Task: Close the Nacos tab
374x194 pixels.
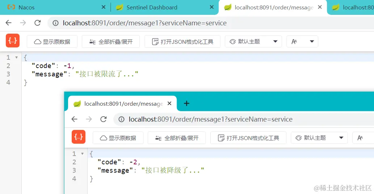Action: (x=103, y=7)
